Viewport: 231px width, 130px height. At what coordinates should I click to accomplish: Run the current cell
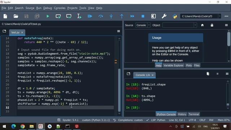[58, 16]
